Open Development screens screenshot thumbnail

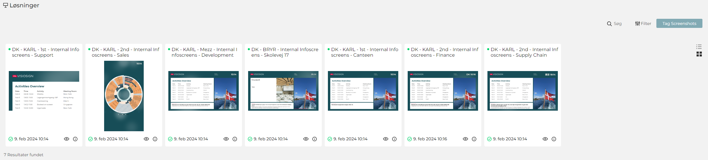point(204,91)
